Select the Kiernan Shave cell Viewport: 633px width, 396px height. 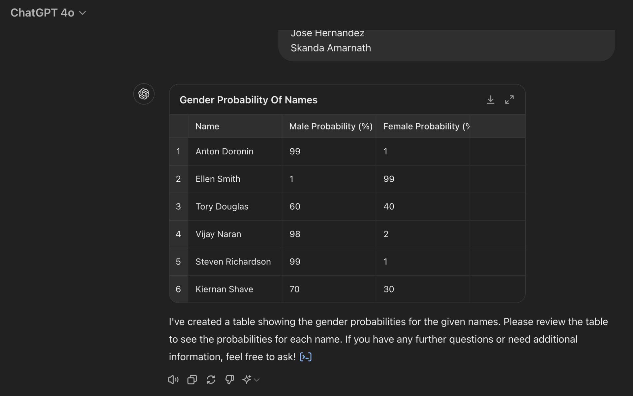pos(224,289)
